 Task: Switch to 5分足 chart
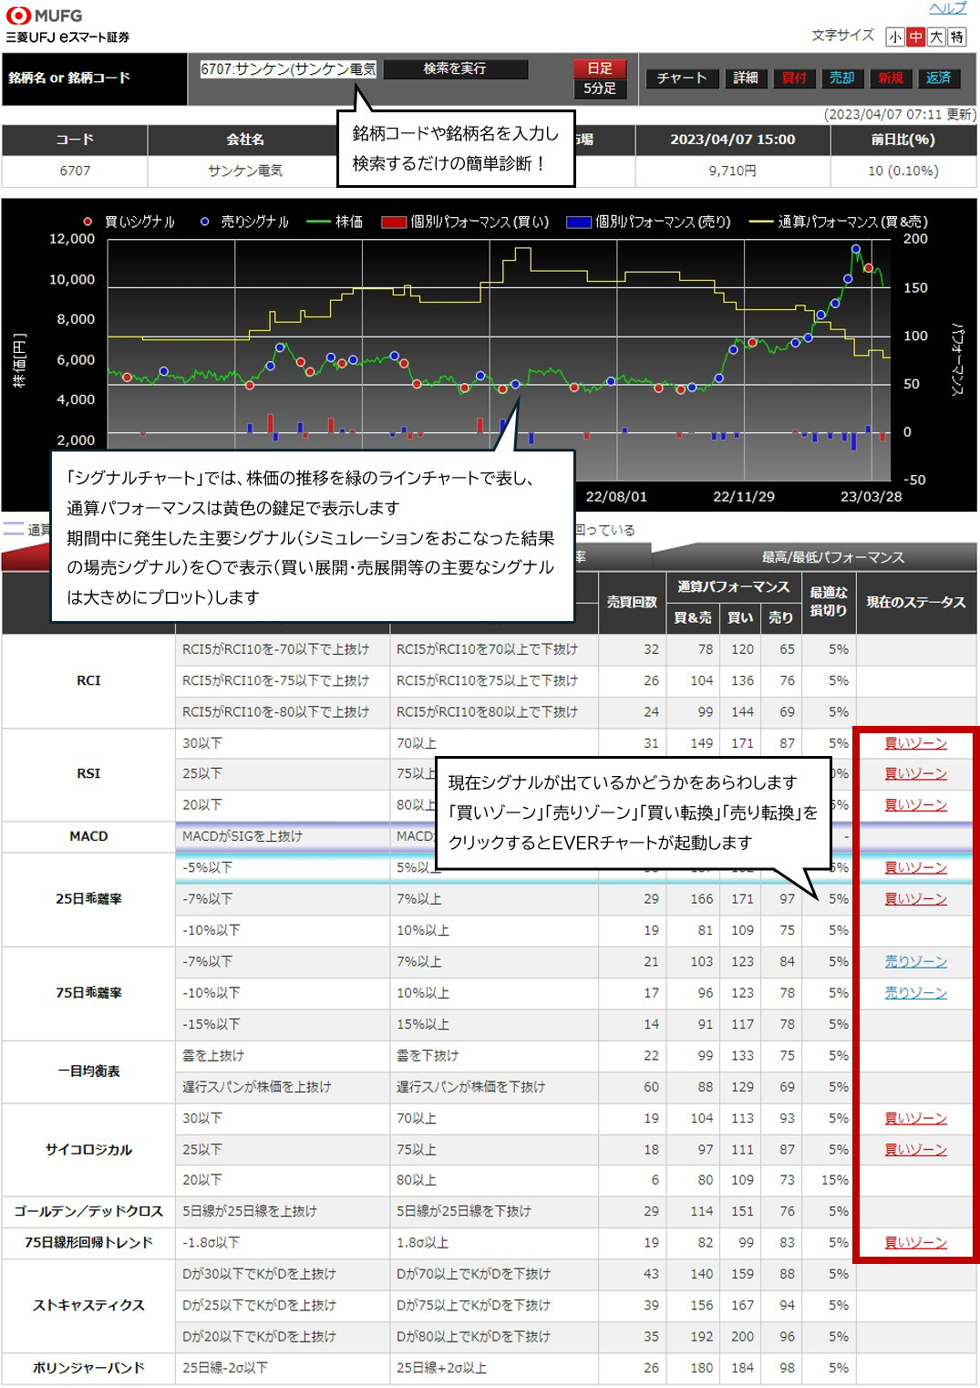pyautogui.click(x=599, y=88)
